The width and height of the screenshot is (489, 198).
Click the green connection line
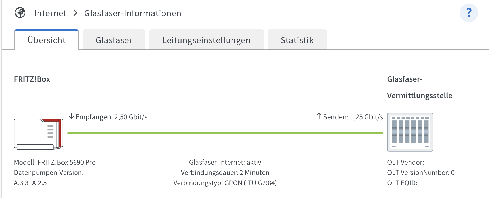point(225,133)
